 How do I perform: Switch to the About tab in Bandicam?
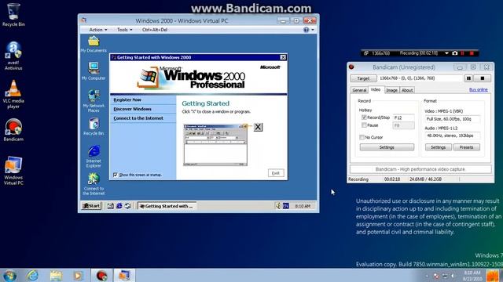(x=407, y=90)
